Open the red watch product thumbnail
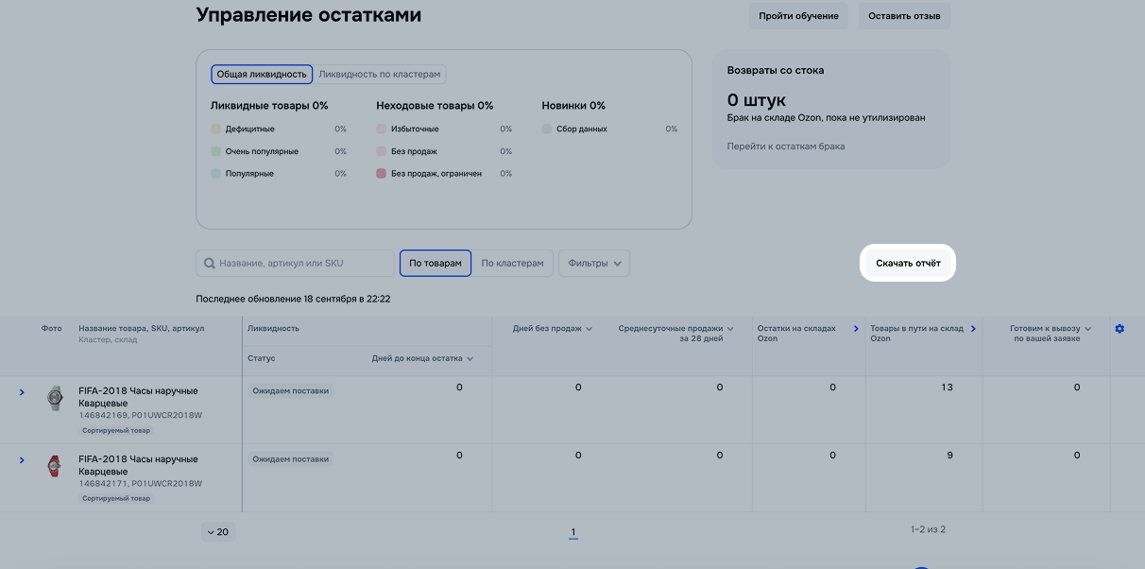Image resolution: width=1145 pixels, height=569 pixels. [x=54, y=466]
